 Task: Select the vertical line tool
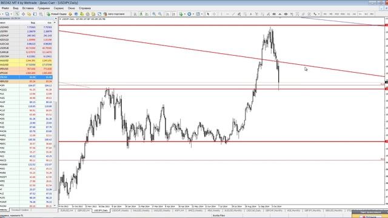[221, 14]
